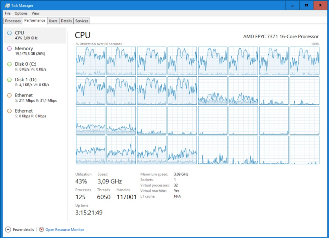Open the File menu
This screenshot has height=238, width=329.
[8, 13]
